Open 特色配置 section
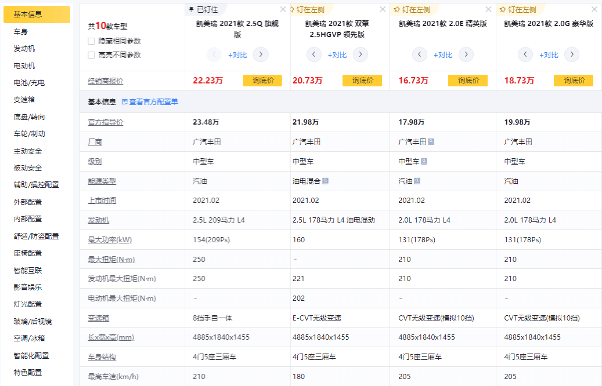The width and height of the screenshot is (602, 386). (x=28, y=372)
